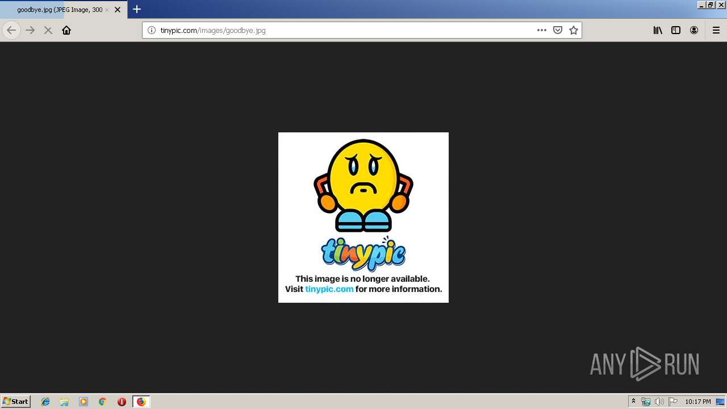Switch to the Firefox taskbar button
Image resolution: width=727 pixels, height=409 pixels.
coord(141,402)
